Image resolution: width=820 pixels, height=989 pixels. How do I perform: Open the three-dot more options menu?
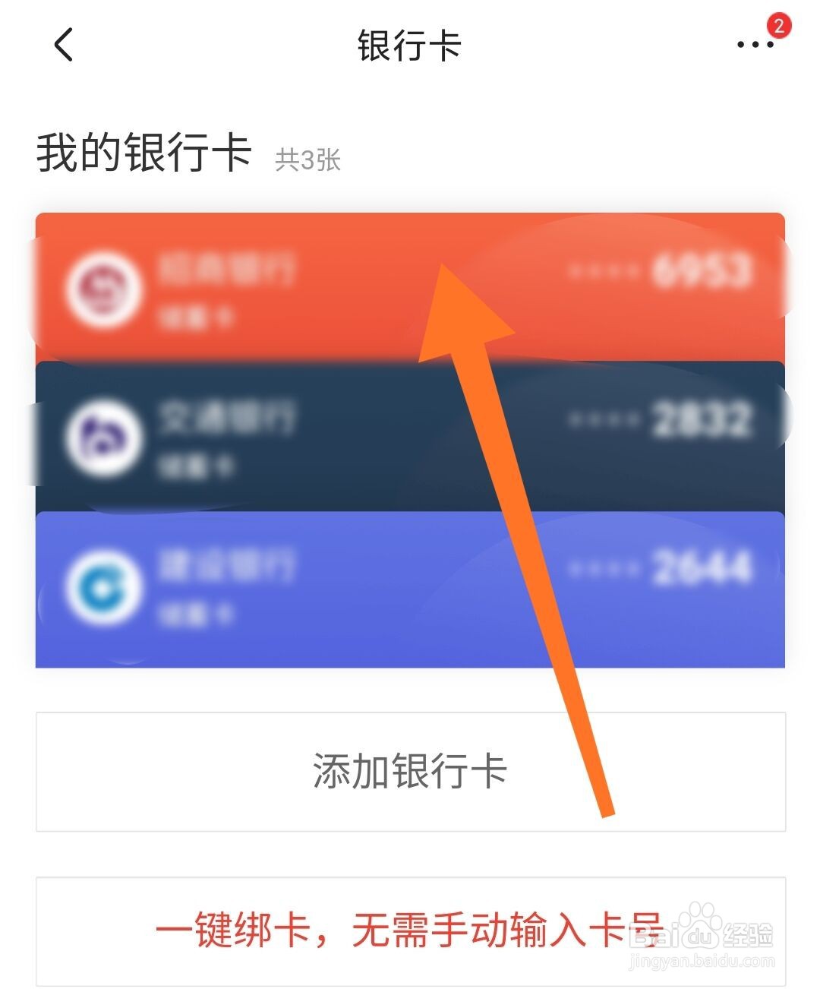(x=755, y=45)
